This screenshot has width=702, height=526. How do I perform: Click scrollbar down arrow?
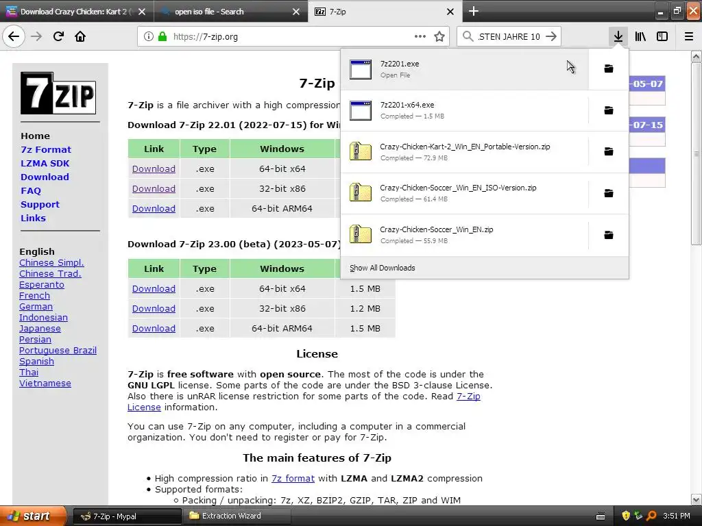click(x=696, y=499)
